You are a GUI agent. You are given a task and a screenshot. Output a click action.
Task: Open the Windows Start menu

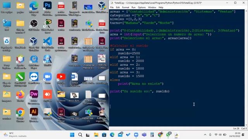[72, 135]
